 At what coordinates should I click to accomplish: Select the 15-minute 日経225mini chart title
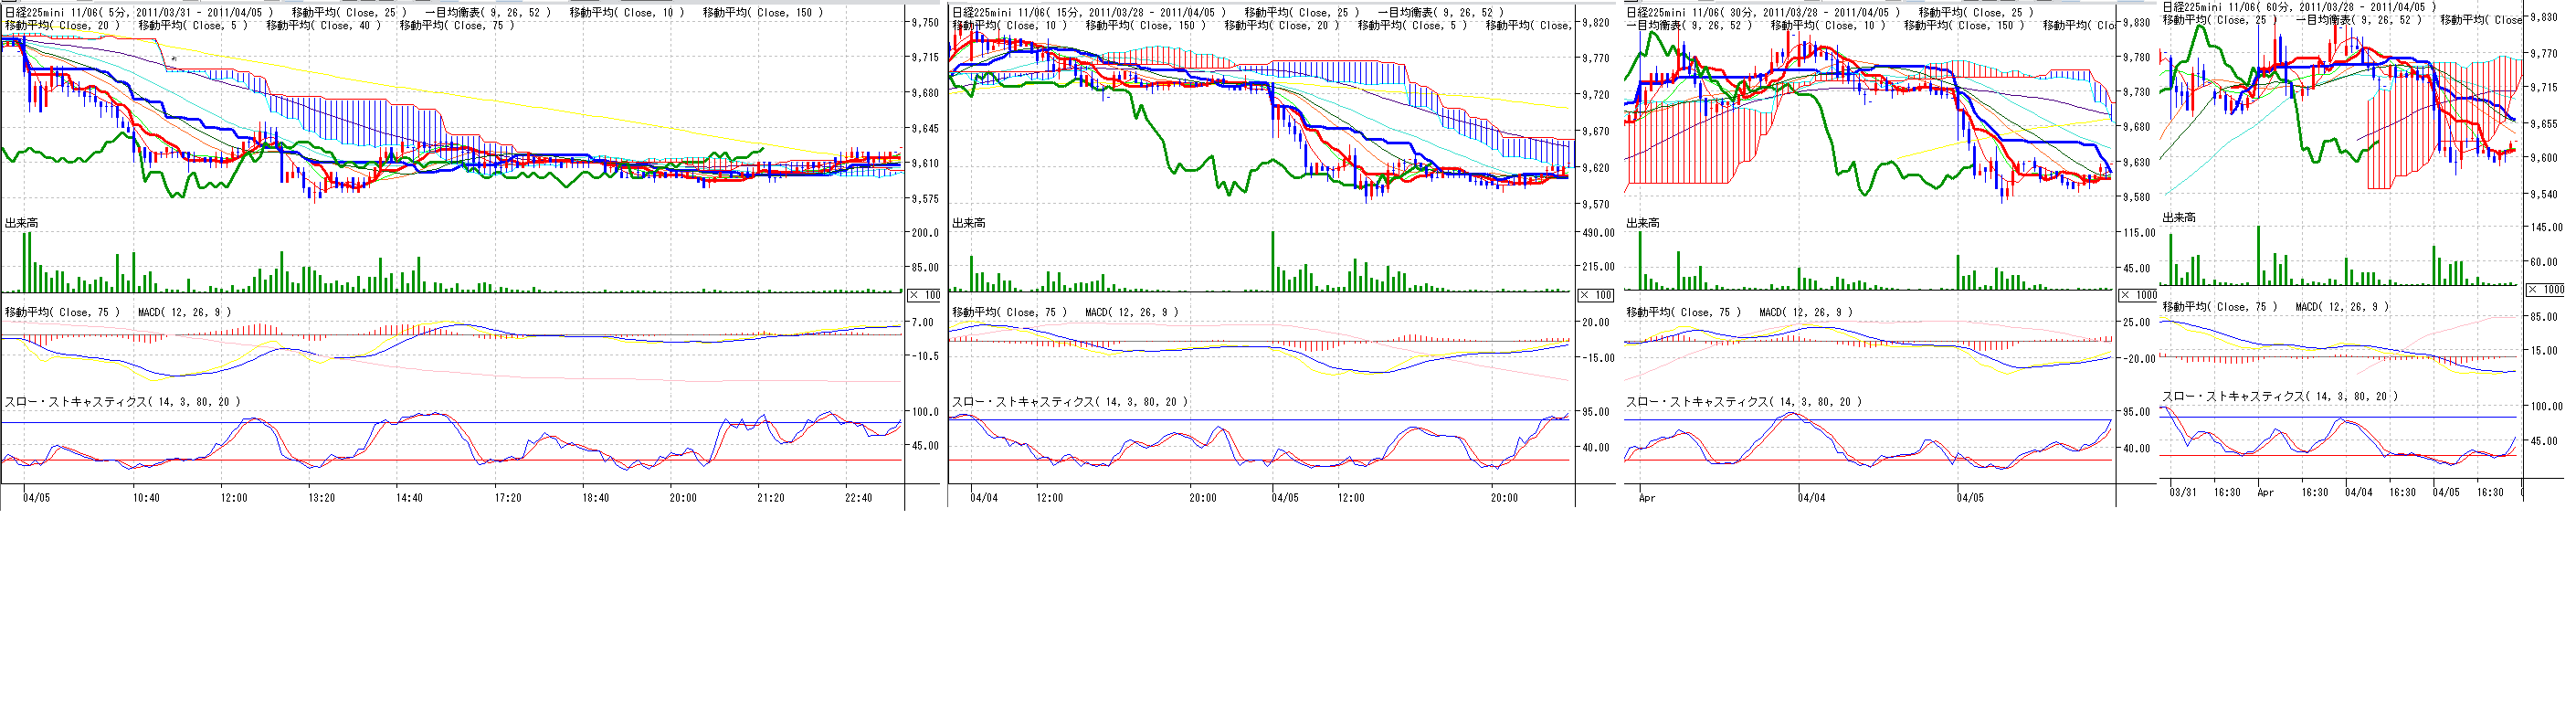pos(1088,13)
